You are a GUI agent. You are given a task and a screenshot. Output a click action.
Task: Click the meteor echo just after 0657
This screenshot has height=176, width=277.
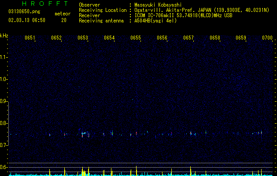[191, 133]
